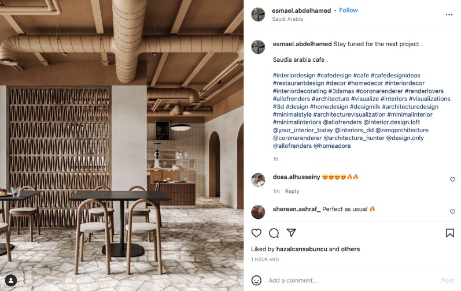The height and width of the screenshot is (291, 461).
Task: Reply to doaa.alhusseiny's comment
Action: 292,191
